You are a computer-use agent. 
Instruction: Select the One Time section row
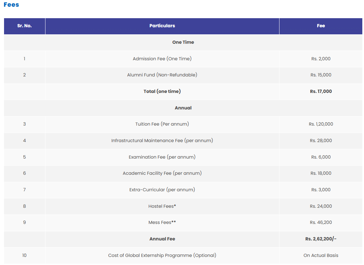183,42
